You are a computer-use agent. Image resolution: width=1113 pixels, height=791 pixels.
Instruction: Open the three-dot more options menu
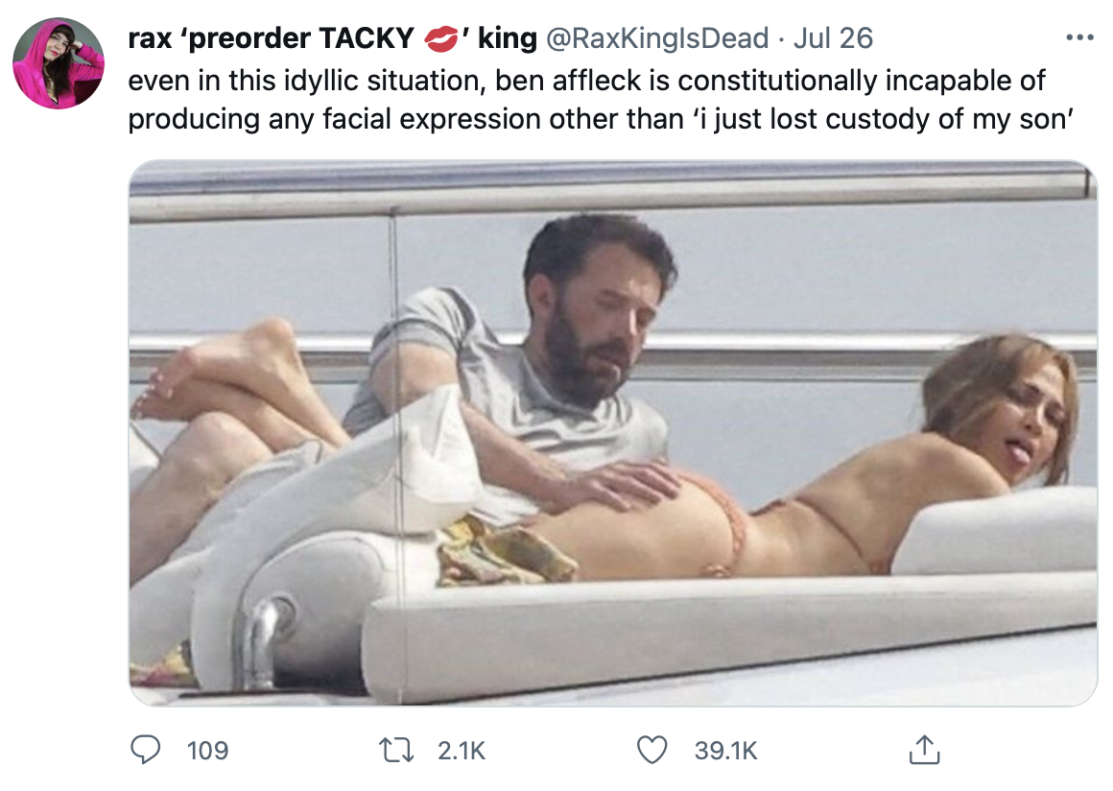point(1079,37)
